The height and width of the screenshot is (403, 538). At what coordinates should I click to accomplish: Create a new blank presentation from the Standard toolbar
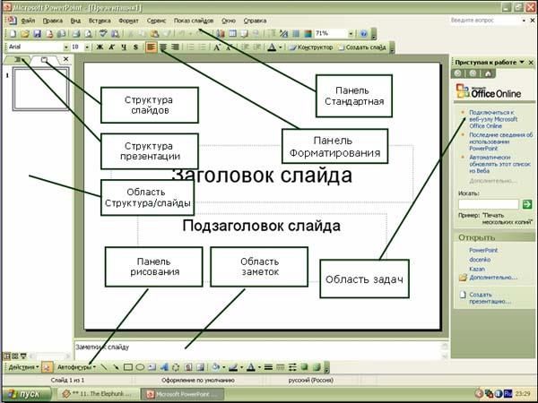tap(13, 34)
